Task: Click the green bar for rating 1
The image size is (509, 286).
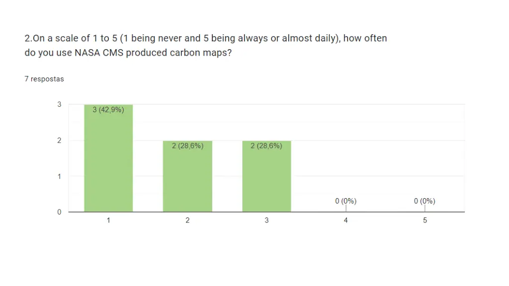Action: coord(108,158)
